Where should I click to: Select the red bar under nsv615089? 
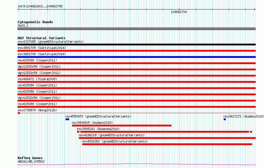pos(136,107)
